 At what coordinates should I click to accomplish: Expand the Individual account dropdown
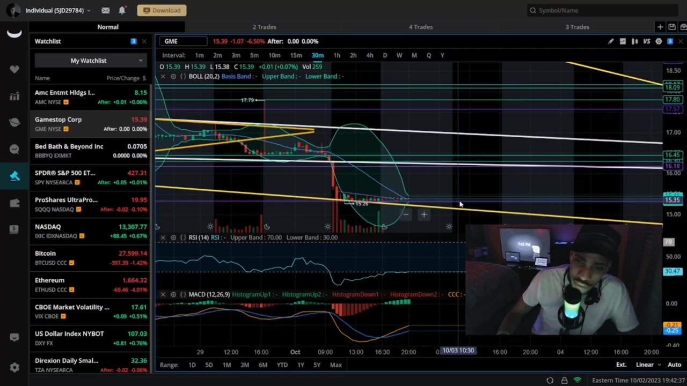click(x=58, y=10)
